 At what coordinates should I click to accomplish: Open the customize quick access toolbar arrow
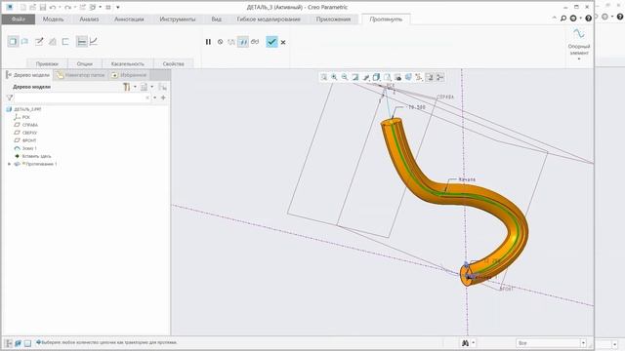point(118,7)
